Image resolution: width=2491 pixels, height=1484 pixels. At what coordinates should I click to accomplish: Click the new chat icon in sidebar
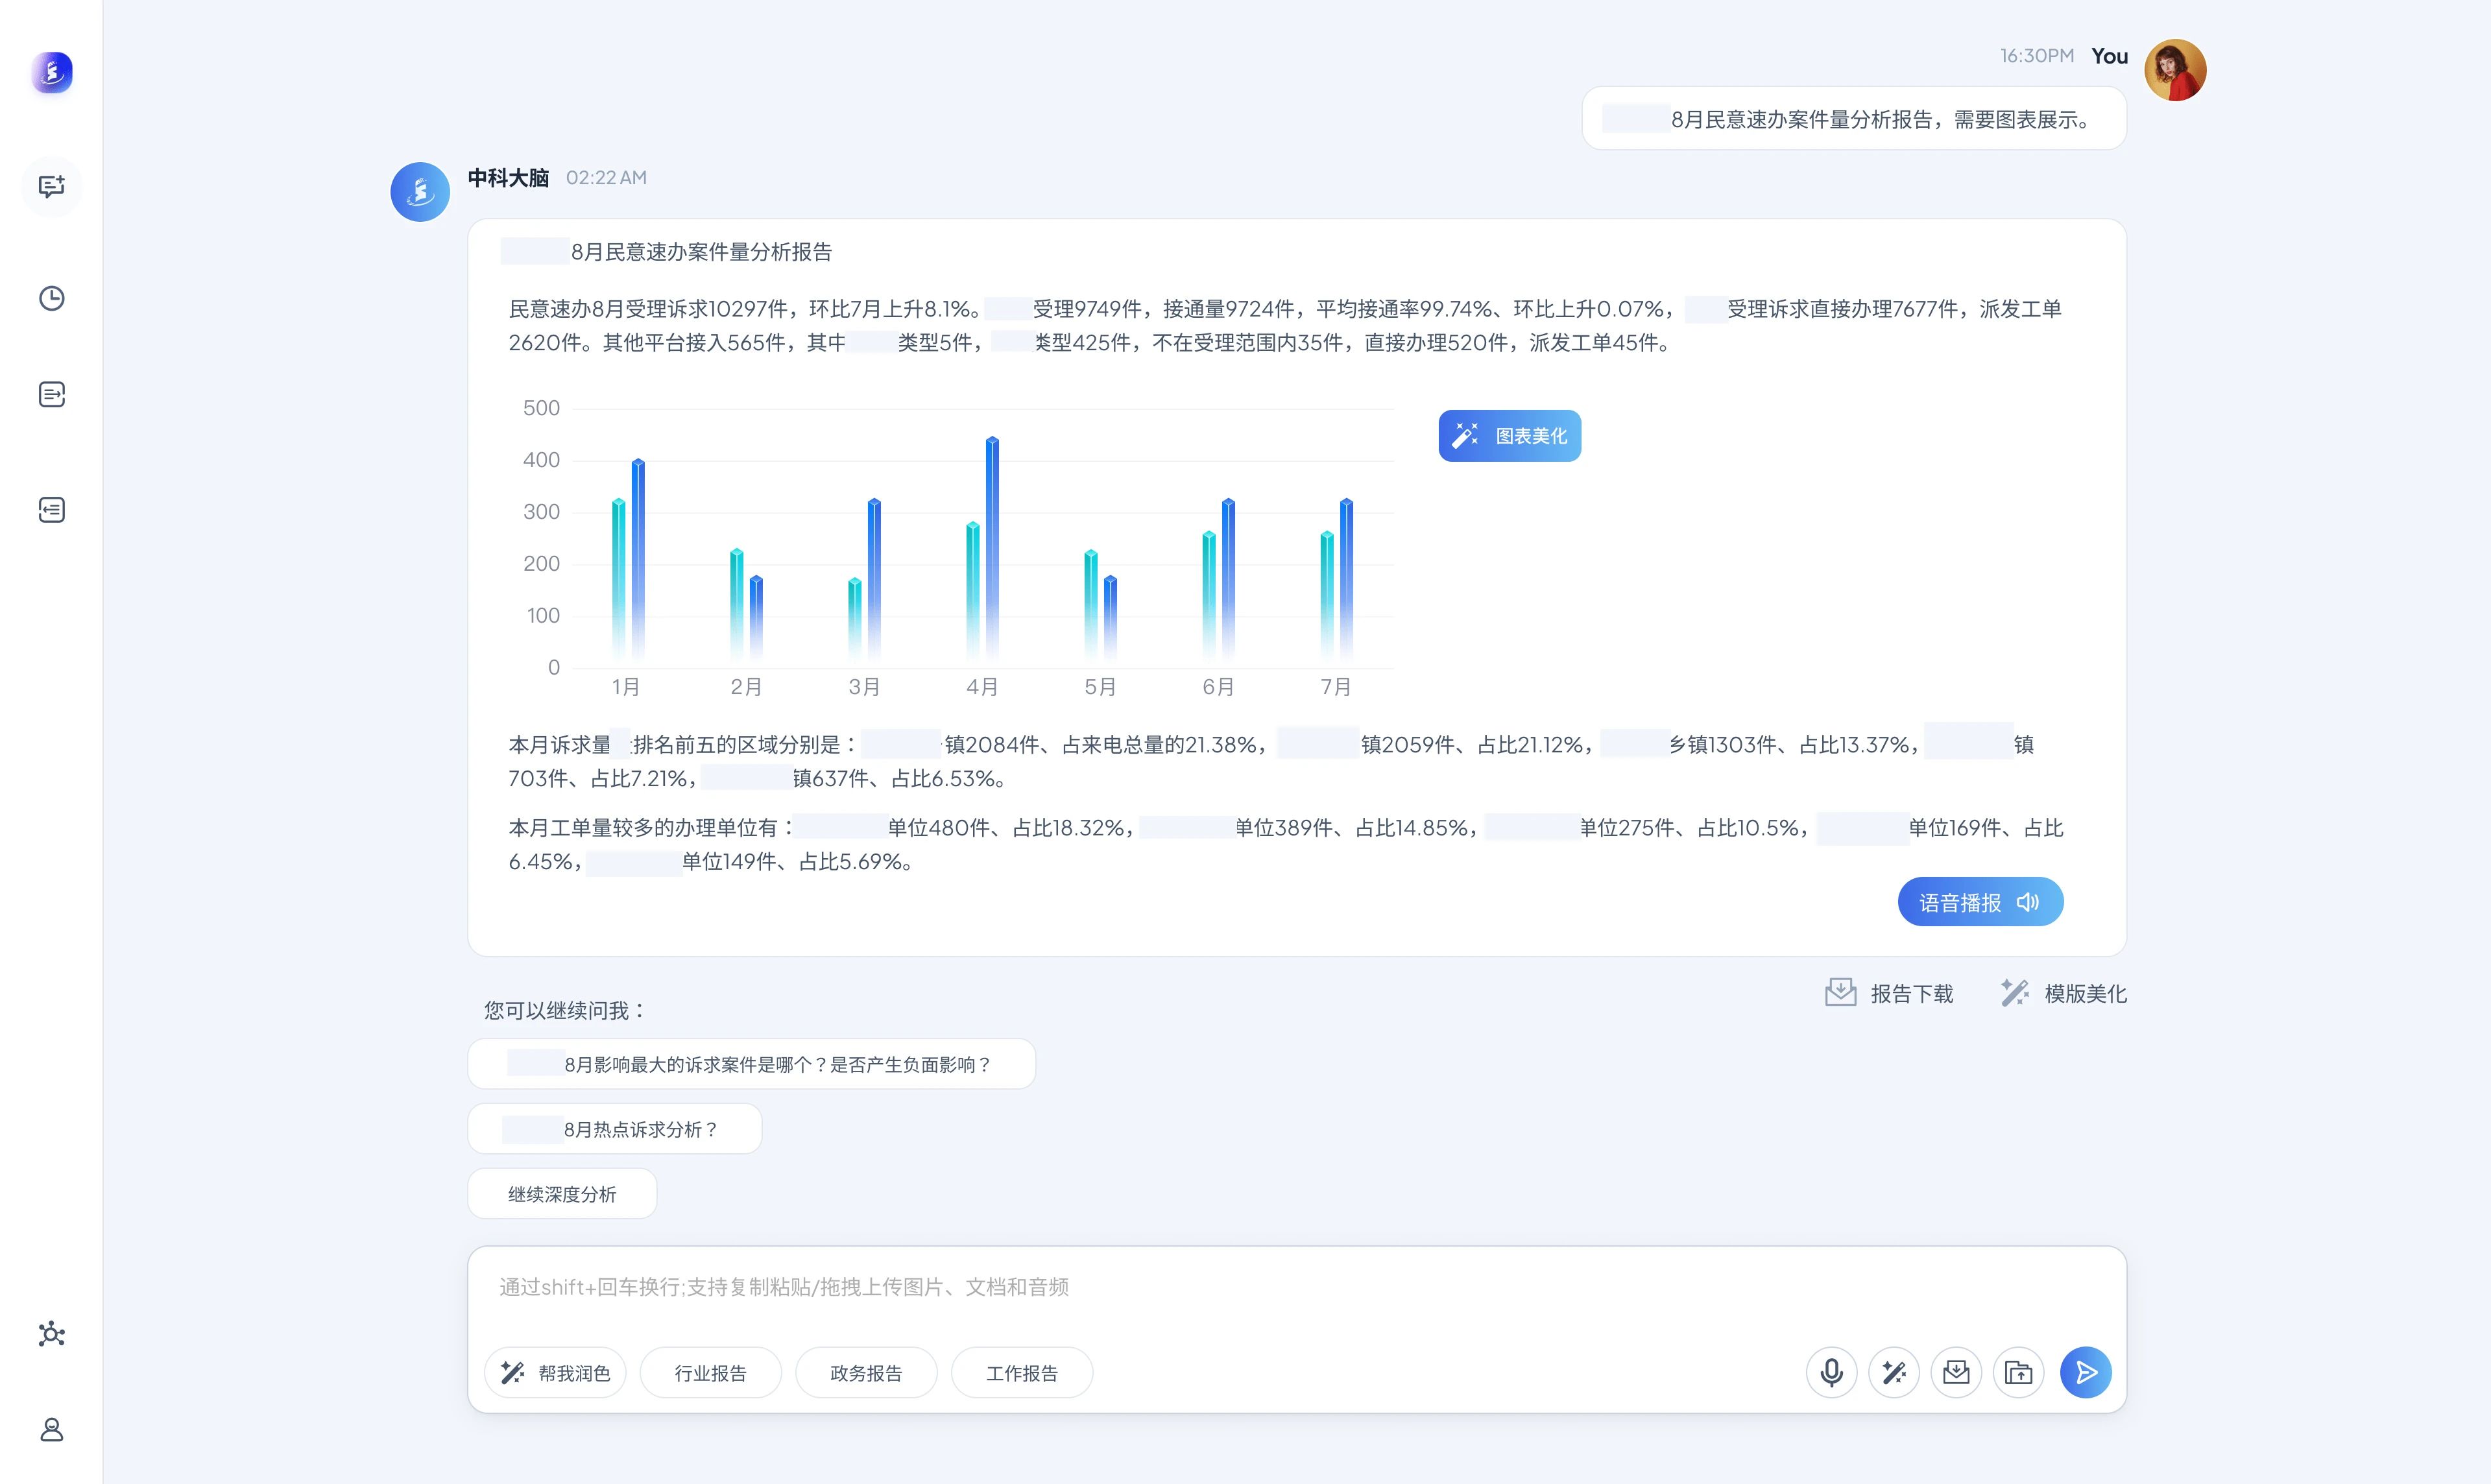(52, 186)
